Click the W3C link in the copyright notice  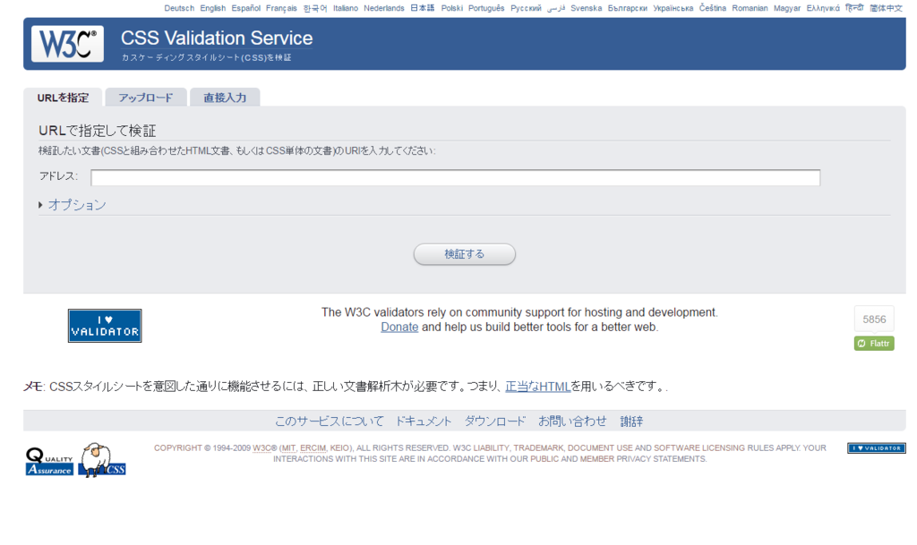(261, 448)
